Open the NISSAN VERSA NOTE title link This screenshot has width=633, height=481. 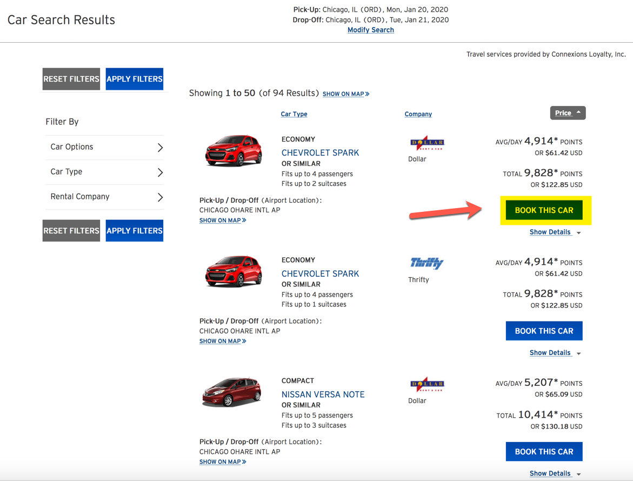[x=323, y=395]
